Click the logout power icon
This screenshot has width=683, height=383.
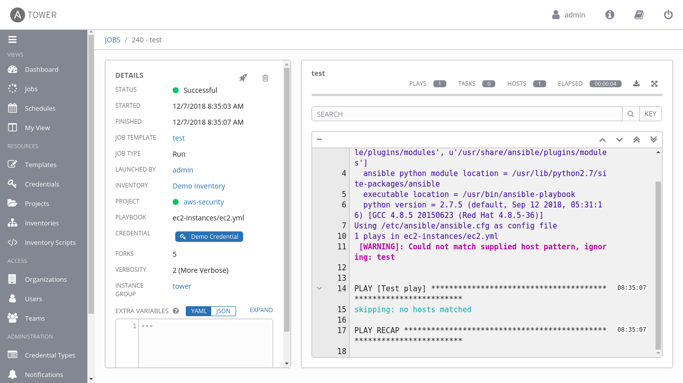point(668,15)
